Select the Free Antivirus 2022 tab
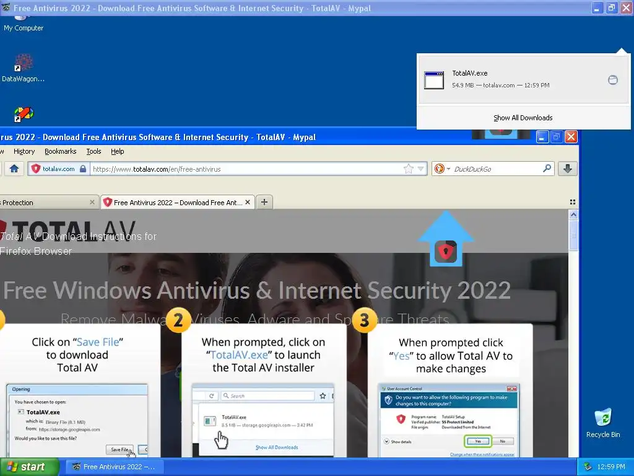 (x=177, y=203)
